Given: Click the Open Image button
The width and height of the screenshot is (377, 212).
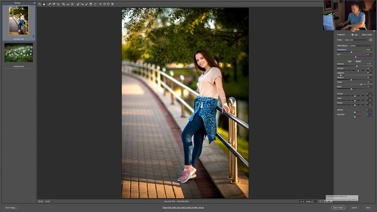Looking at the screenshot, I should pyautogui.click(x=338, y=208).
